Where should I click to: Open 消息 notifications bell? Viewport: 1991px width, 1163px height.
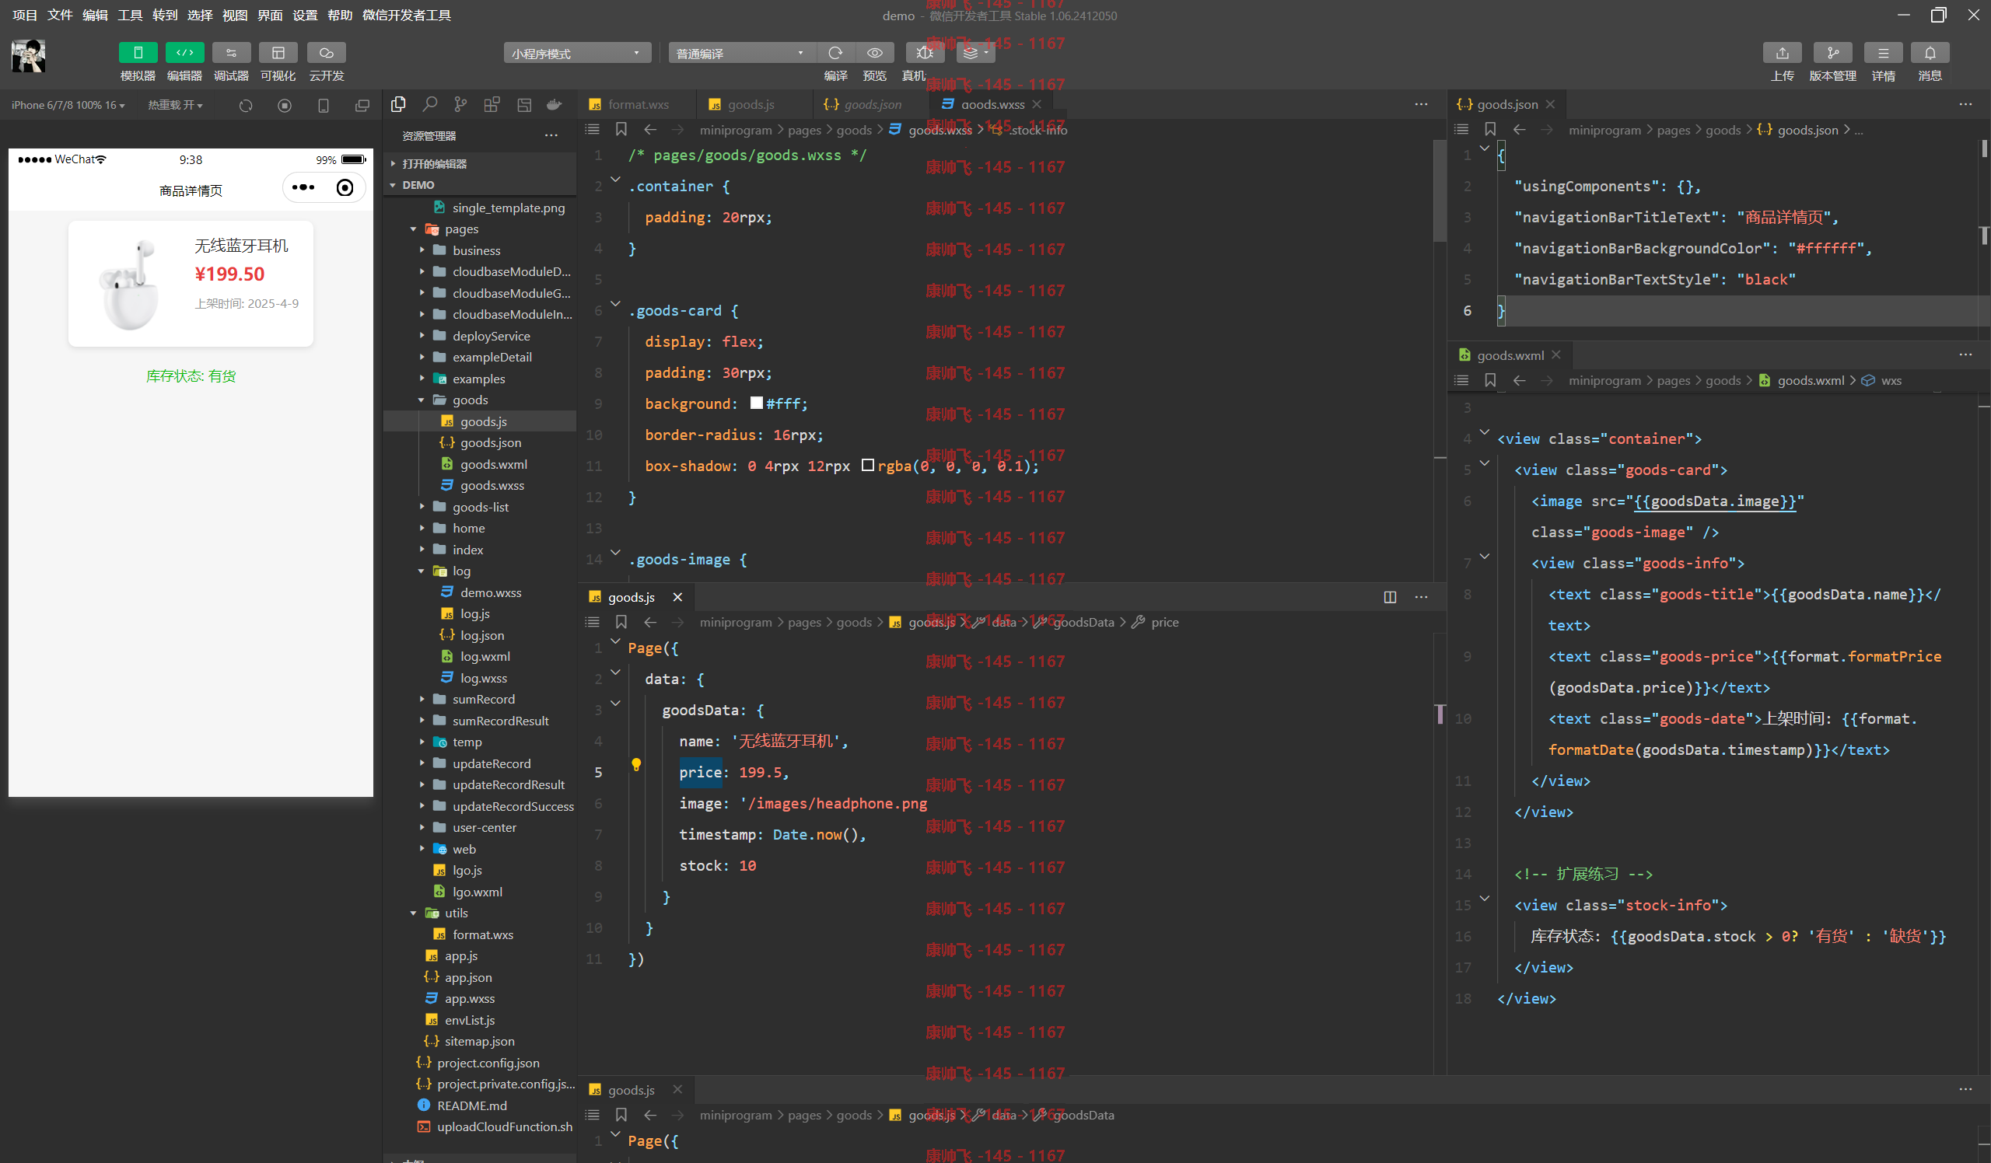(1930, 53)
